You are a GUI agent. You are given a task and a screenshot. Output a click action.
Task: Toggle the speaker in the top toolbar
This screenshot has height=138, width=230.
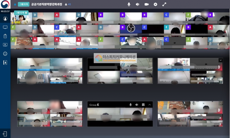click(137, 4)
